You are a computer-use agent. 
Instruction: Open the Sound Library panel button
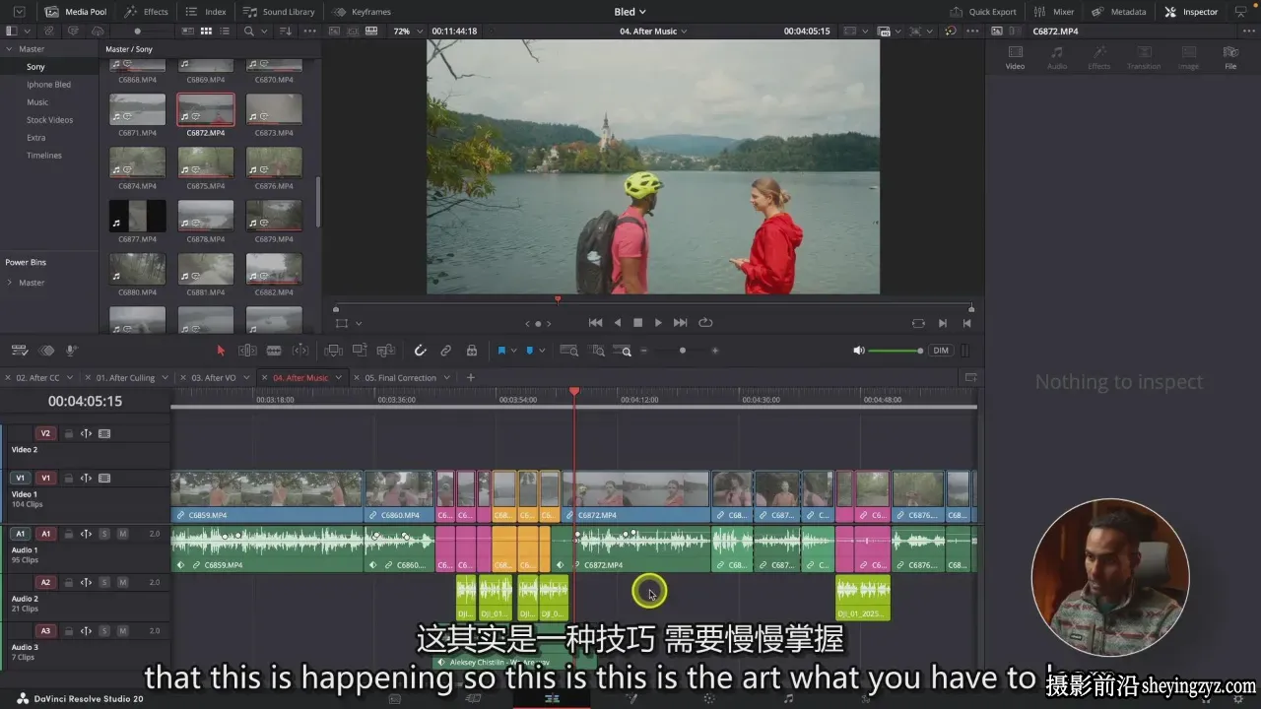click(x=280, y=12)
